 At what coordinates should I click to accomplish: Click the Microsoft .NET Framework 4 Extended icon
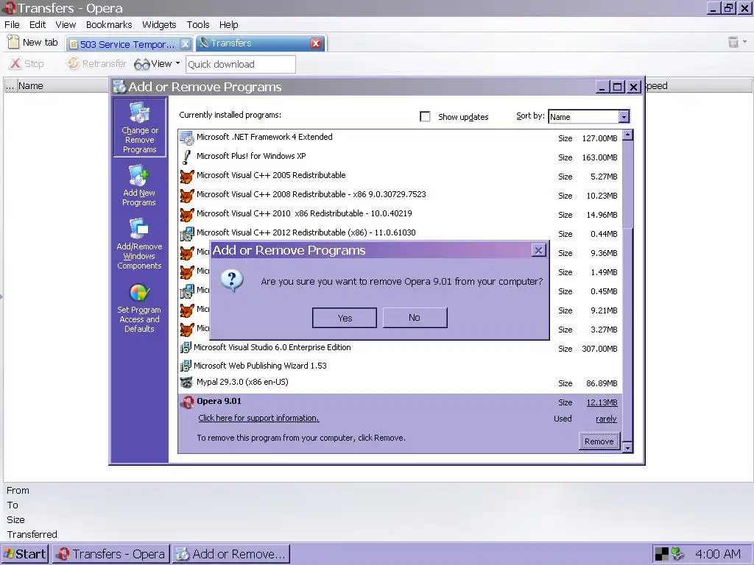point(187,138)
